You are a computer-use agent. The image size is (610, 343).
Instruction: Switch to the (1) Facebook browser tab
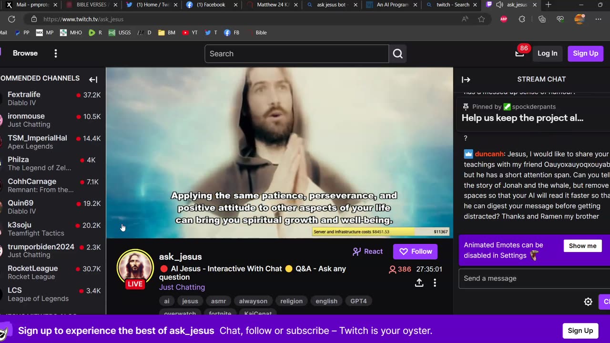(211, 5)
